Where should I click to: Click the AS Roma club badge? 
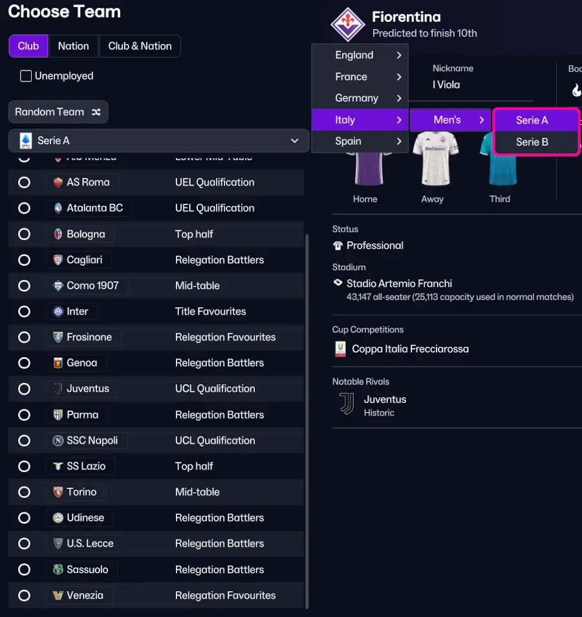58,182
